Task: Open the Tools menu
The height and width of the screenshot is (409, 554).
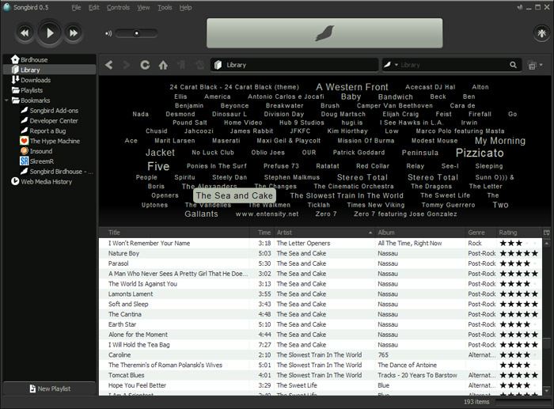Action: [x=165, y=7]
